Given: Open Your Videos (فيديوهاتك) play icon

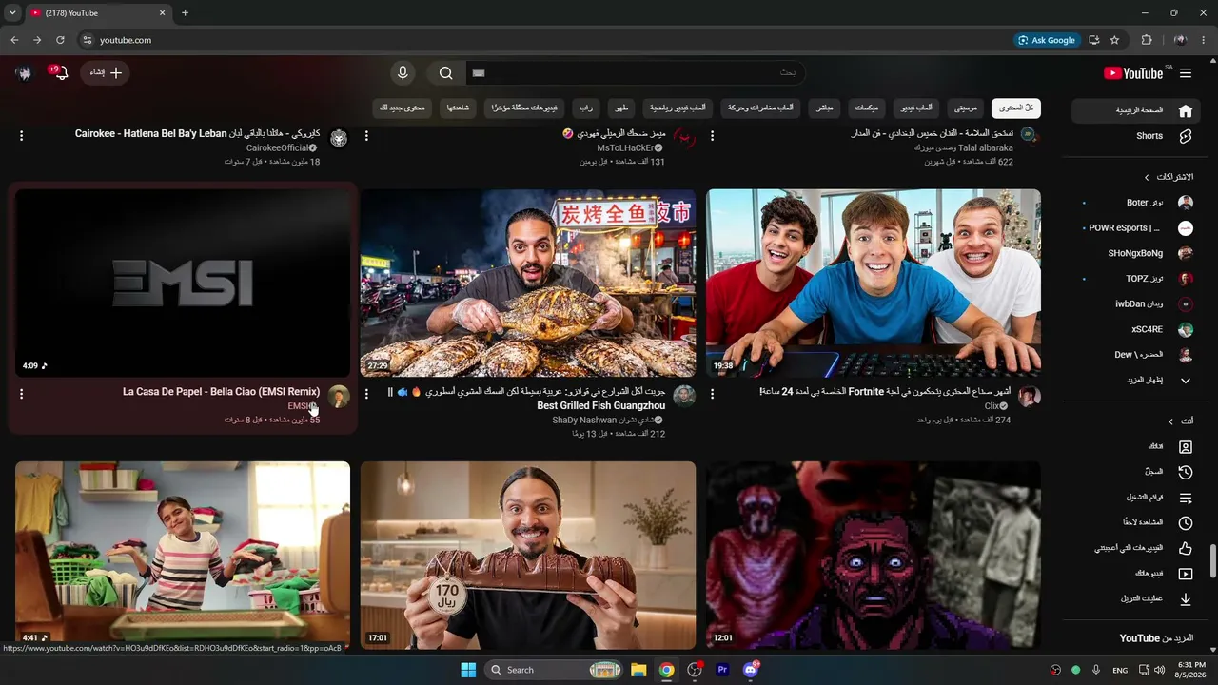Looking at the screenshot, I should tap(1186, 574).
